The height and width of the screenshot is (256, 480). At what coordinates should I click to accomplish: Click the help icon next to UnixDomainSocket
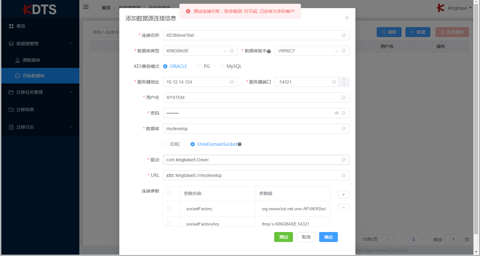(239, 144)
